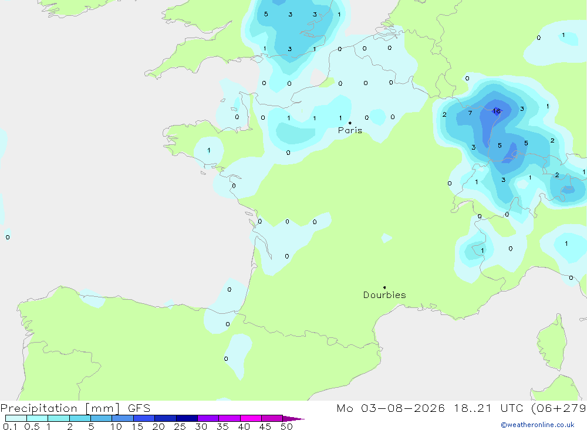The image size is (587, 430).
Task: Click the forecast date 'Mo 03-08-2026' text
Action: 390,408
